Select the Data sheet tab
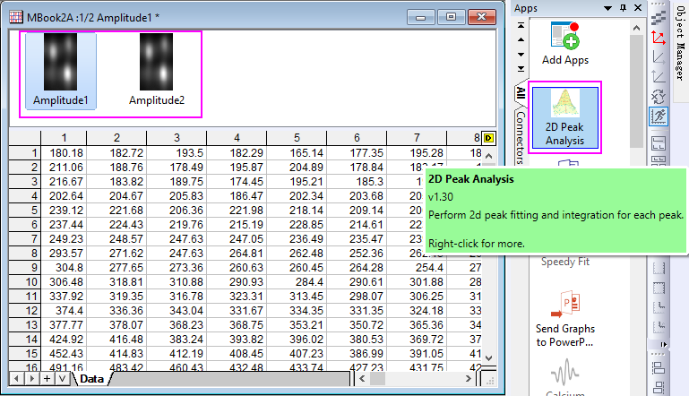689x396 pixels. coord(92,378)
